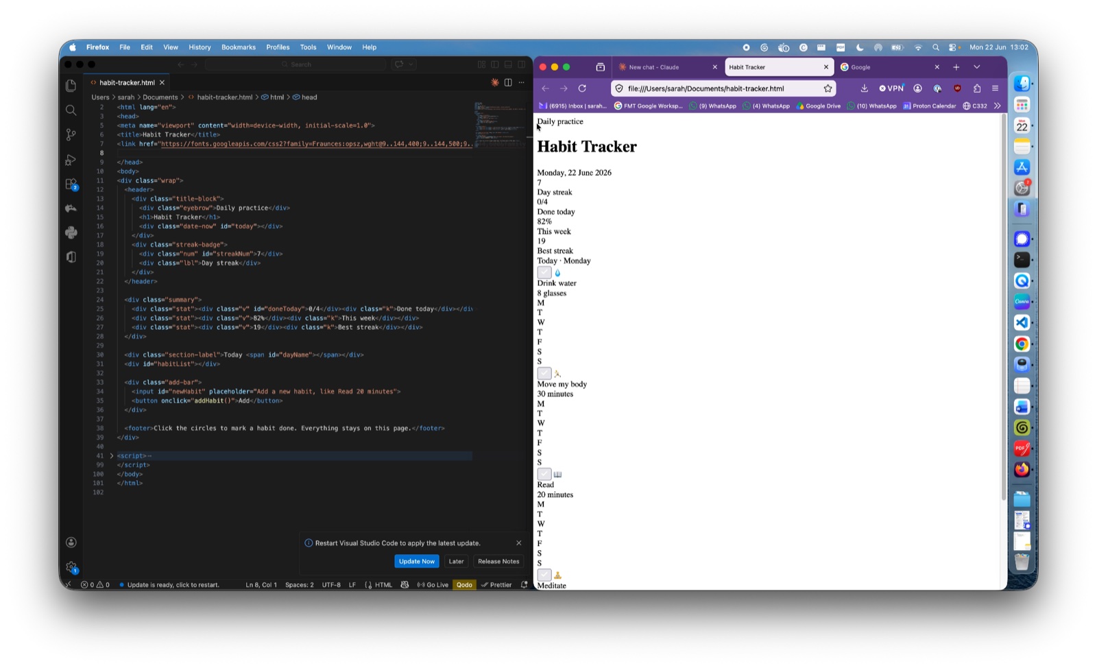Image resolution: width=1097 pixels, height=668 pixels.
Task: Open the Tools menu
Action: [x=308, y=47]
